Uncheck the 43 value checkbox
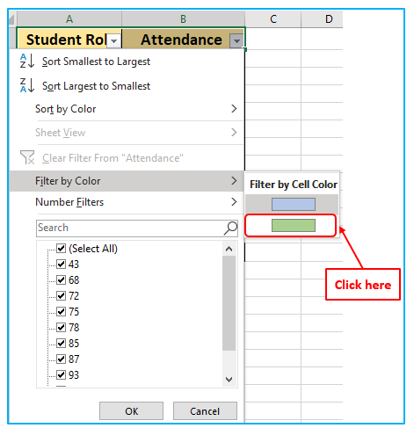The width and height of the screenshot is (414, 428). tap(61, 265)
